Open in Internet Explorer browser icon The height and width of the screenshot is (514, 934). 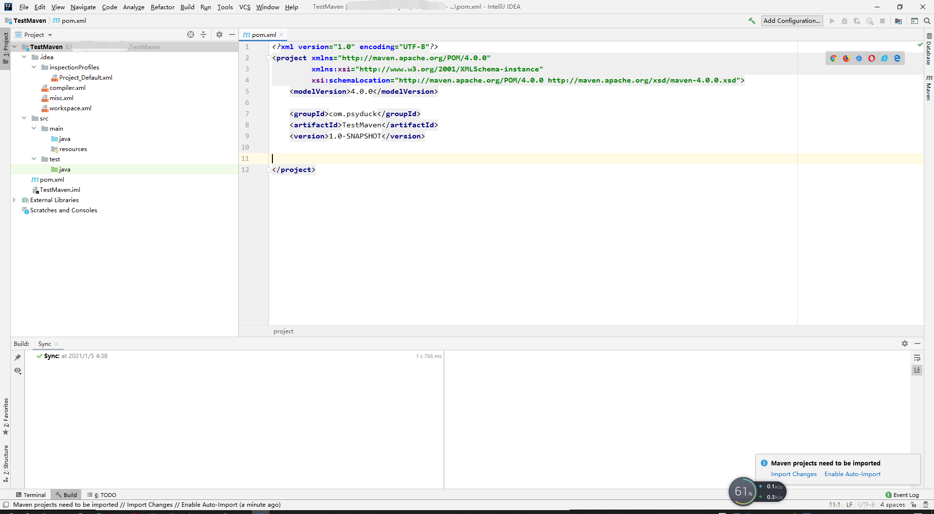884,58
